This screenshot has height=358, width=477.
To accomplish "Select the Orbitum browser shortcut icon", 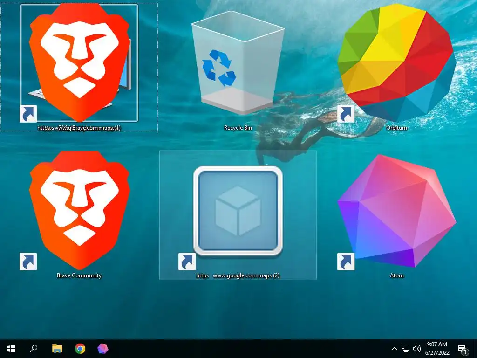I will coord(397,63).
